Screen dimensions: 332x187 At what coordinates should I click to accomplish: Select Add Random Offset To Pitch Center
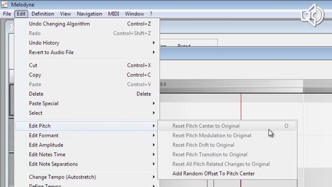click(227, 173)
